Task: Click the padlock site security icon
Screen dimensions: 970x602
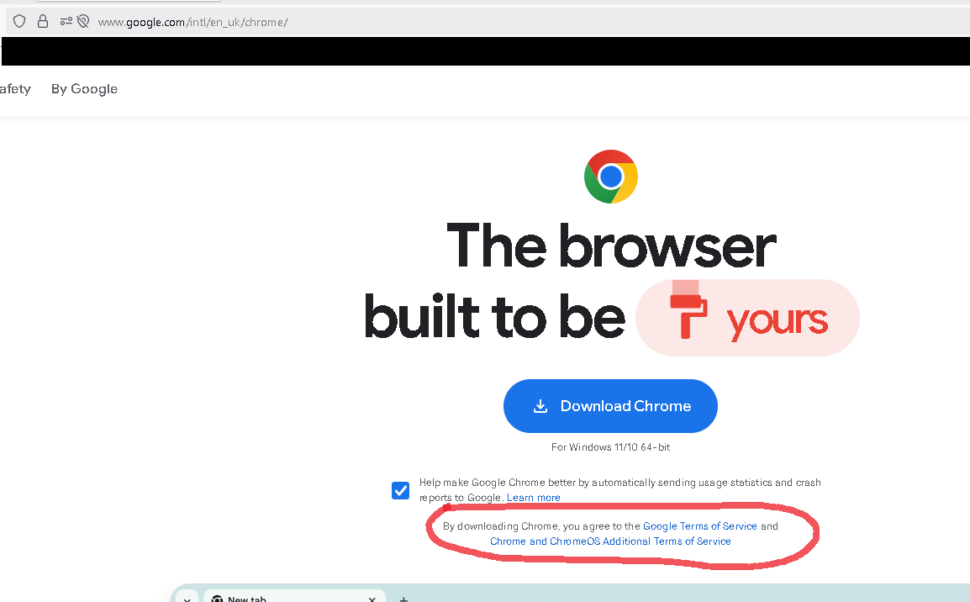Action: tap(43, 22)
